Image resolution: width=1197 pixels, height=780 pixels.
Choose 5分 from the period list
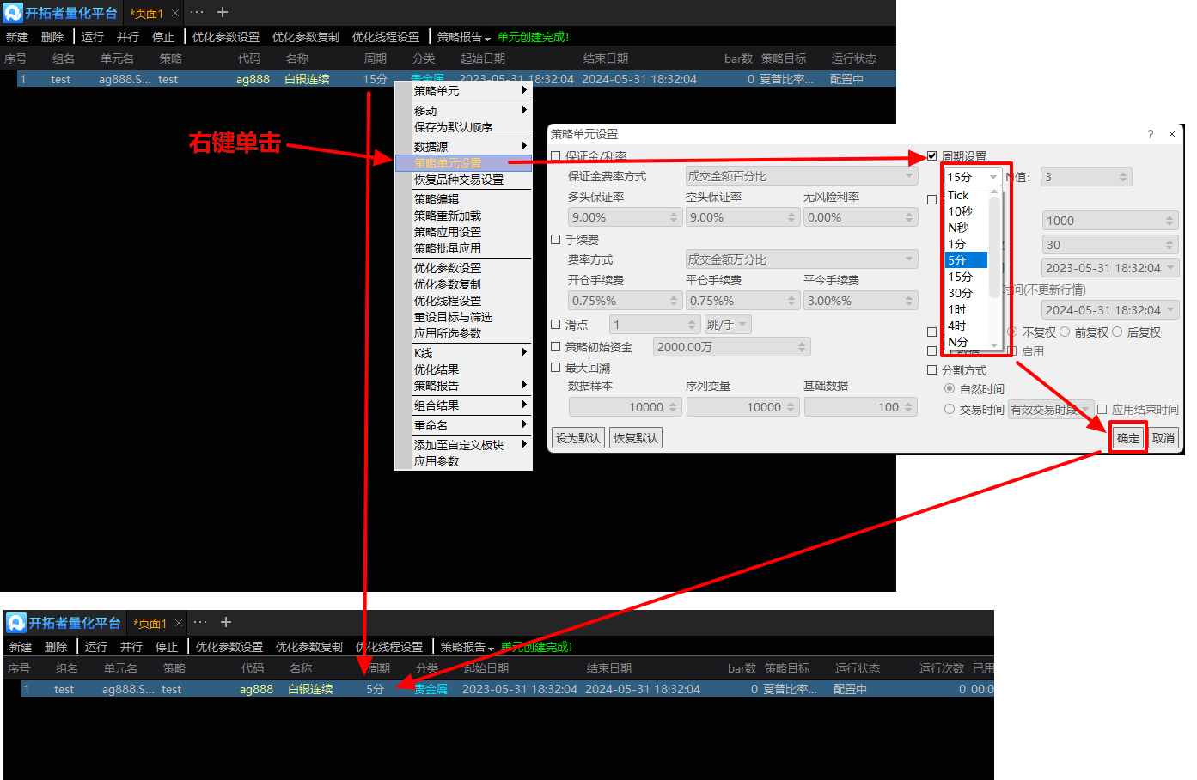966,260
